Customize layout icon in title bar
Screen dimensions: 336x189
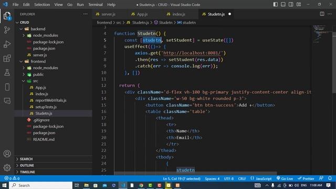(299, 5)
